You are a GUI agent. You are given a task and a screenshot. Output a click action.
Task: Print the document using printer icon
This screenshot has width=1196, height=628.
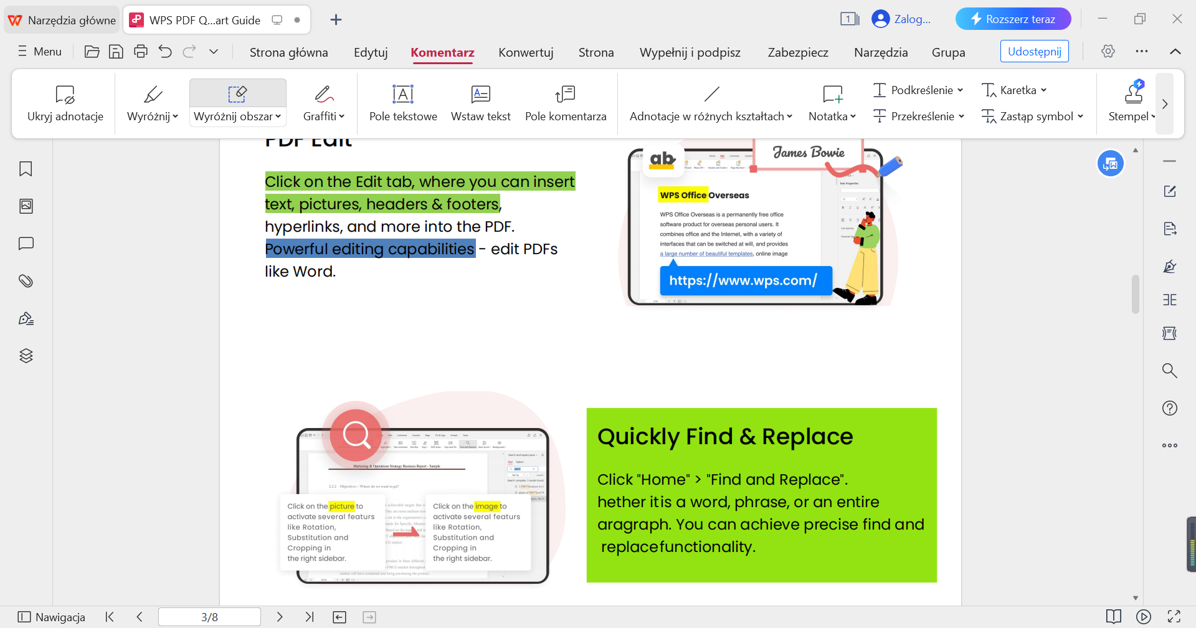(x=141, y=52)
